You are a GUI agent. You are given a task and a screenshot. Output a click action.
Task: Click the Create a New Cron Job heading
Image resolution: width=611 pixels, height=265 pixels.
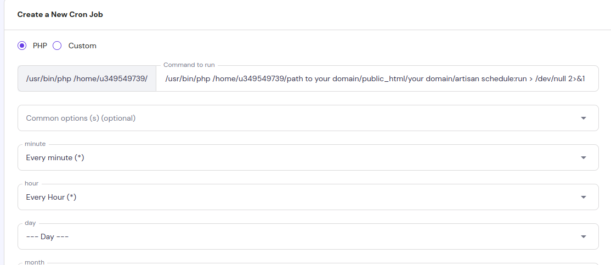tap(60, 14)
